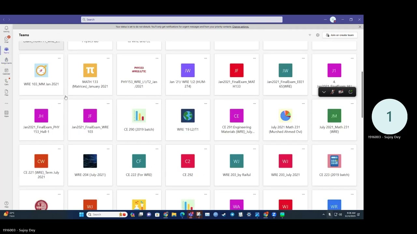Open more options for MATH 133 team
The width and height of the screenshot is (417, 234).
click(108, 58)
